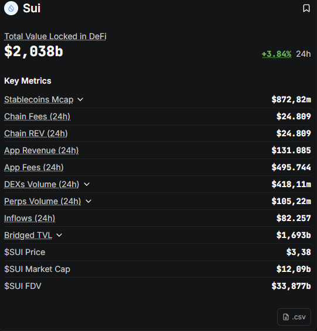Click the DEXs Volume (24h) label

point(42,184)
